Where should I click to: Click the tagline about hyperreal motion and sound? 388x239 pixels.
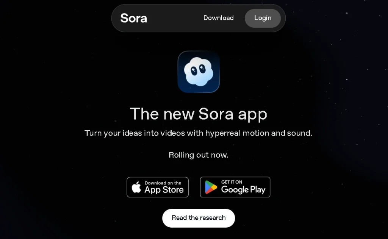199,133
